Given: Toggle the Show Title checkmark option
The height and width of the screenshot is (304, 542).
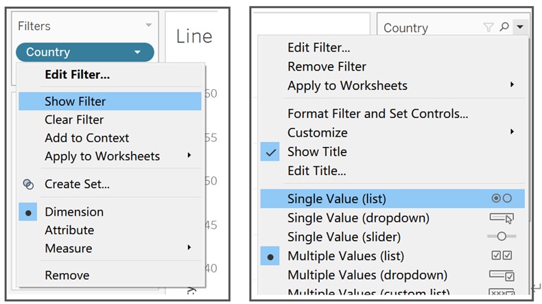Looking at the screenshot, I should point(317,152).
